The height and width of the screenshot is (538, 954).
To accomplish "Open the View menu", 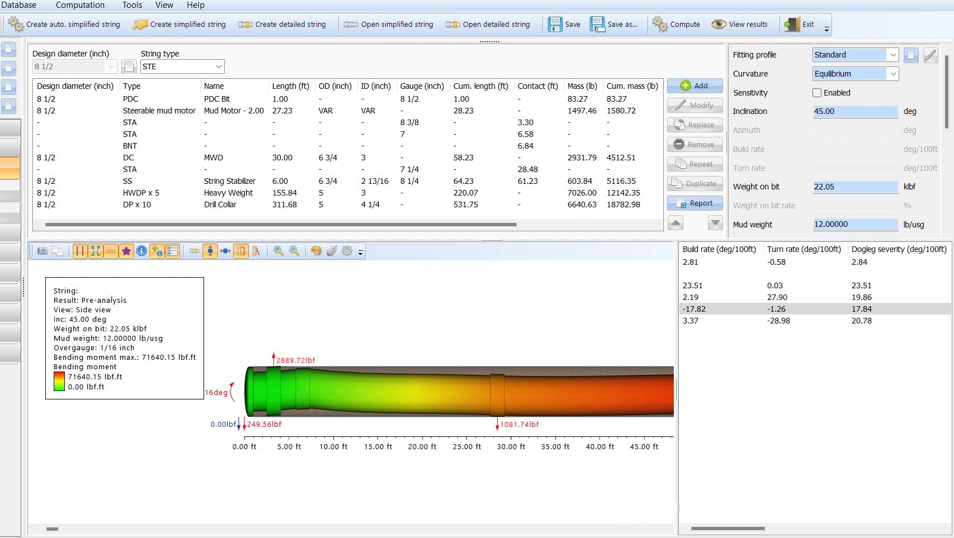I will [164, 5].
